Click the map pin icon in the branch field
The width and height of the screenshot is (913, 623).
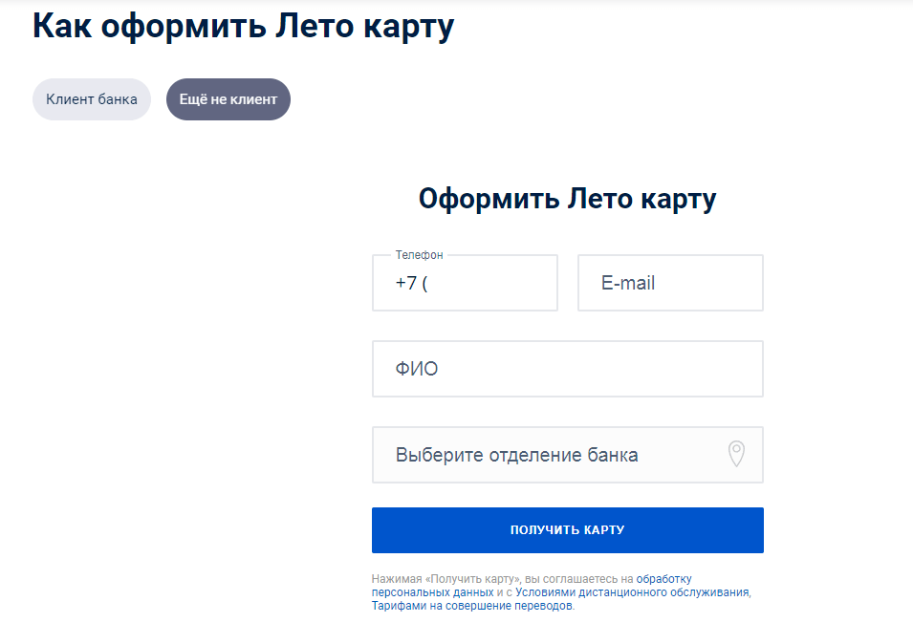coord(736,454)
